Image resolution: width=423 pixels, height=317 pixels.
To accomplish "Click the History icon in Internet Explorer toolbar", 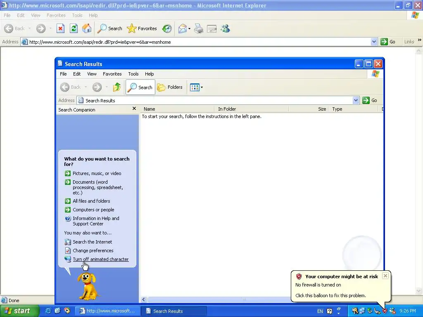I will pos(167,28).
